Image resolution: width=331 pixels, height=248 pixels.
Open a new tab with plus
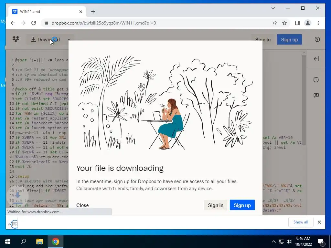(x=93, y=12)
